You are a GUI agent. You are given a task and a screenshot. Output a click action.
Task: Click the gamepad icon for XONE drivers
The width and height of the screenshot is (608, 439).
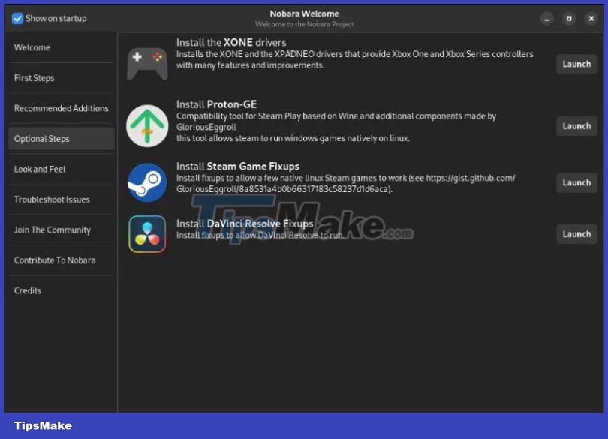coord(147,59)
